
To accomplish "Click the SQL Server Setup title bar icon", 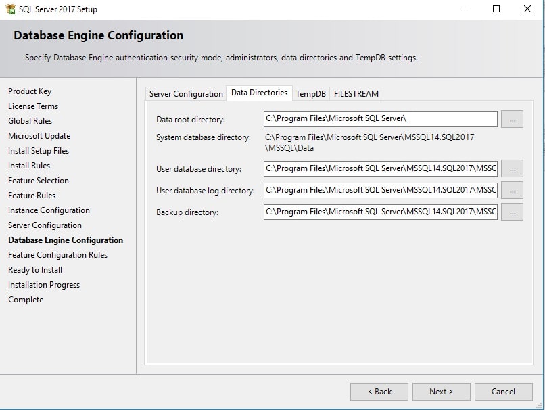I will (x=9, y=9).
